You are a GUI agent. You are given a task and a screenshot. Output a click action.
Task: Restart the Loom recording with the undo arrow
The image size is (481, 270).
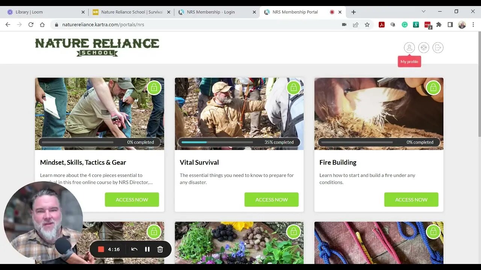coord(134,249)
